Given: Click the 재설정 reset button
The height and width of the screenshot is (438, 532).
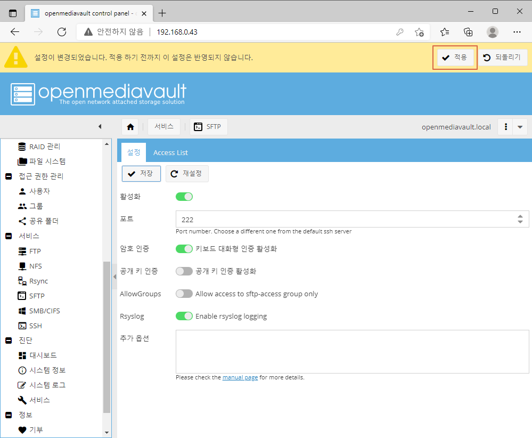Looking at the screenshot, I should click(187, 174).
